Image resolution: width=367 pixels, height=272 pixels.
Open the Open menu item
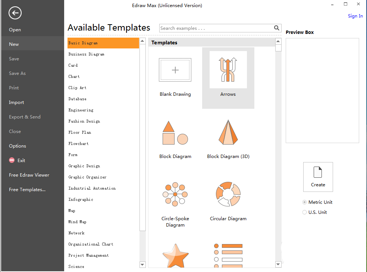(15, 30)
